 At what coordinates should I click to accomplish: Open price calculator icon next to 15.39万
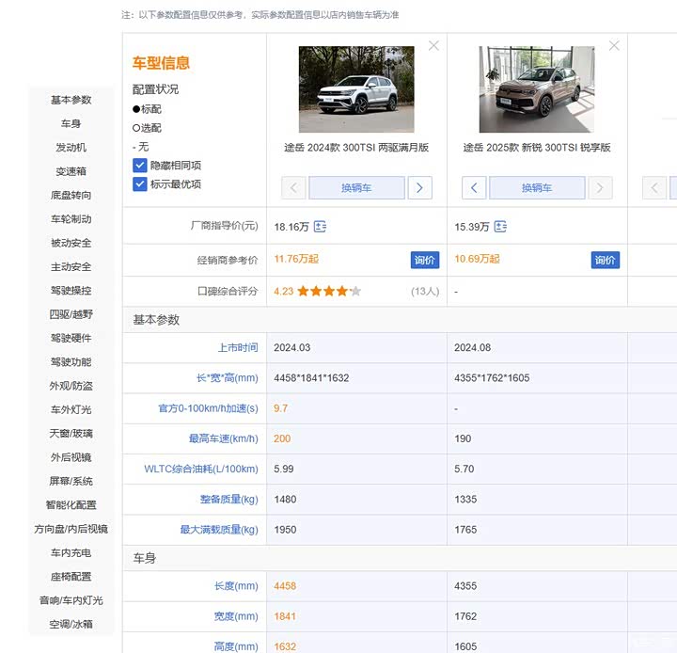(500, 227)
